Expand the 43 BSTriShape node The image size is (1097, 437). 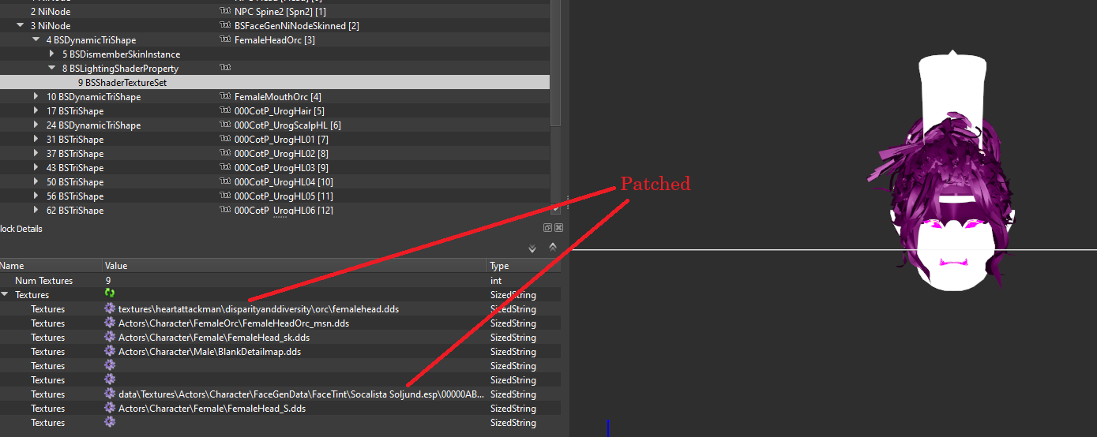tap(36, 168)
